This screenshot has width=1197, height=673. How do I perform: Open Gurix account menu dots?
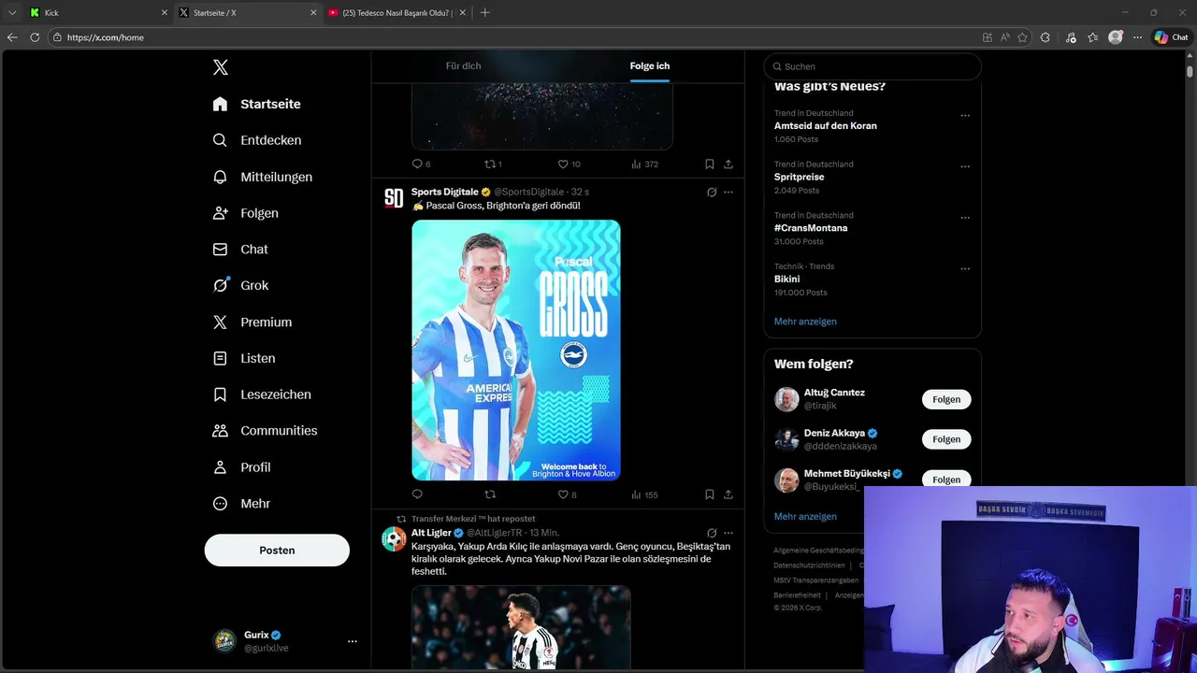click(353, 641)
